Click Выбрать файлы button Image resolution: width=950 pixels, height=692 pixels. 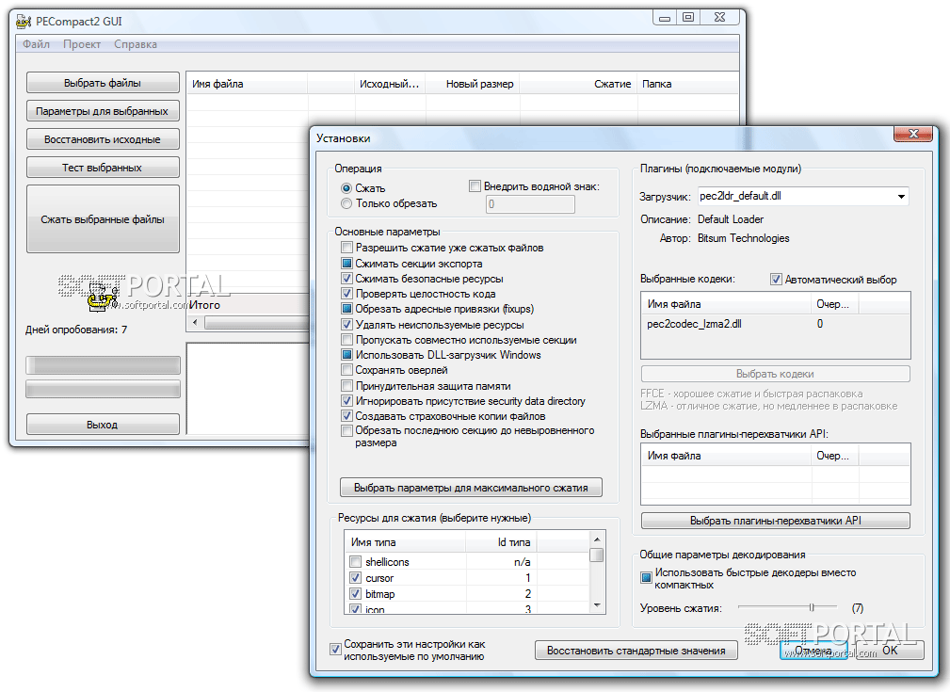tap(103, 83)
